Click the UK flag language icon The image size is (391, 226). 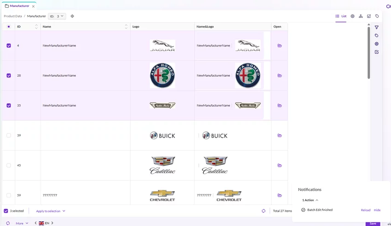[x=41, y=223]
